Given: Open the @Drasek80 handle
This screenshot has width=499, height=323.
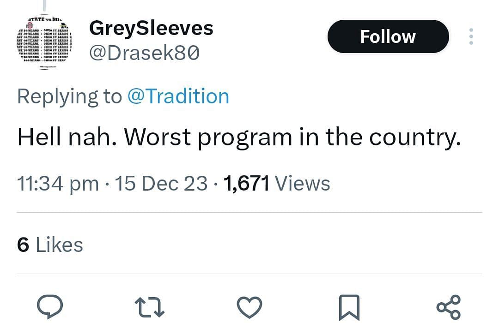Looking at the screenshot, I should tap(144, 54).
